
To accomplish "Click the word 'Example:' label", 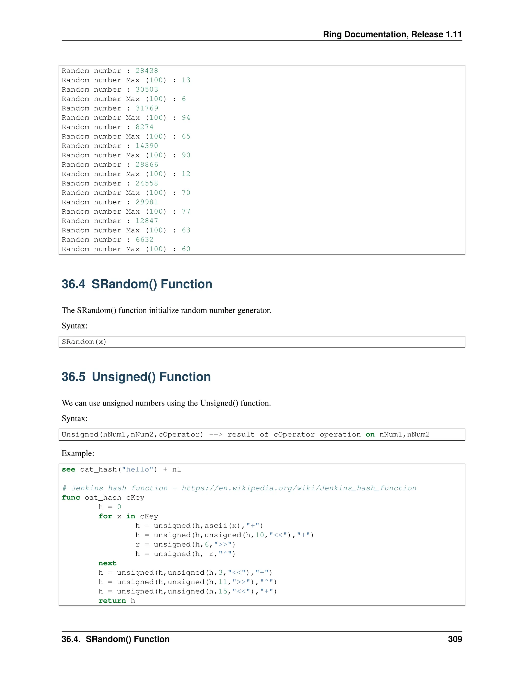I will [x=78, y=453].
